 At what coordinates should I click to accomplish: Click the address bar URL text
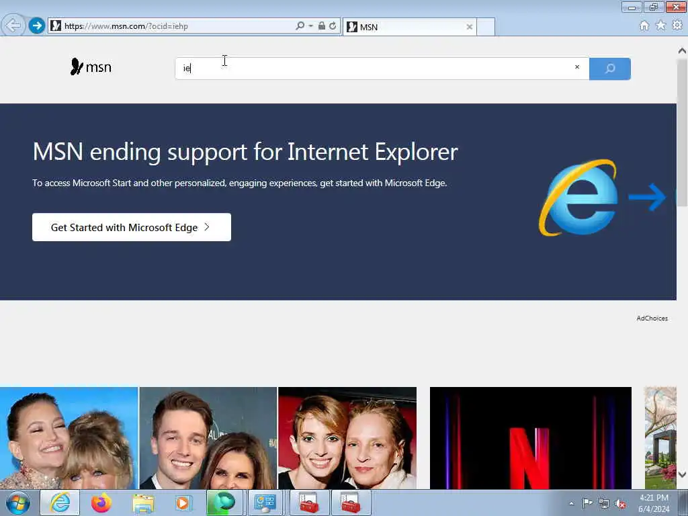[126, 26]
